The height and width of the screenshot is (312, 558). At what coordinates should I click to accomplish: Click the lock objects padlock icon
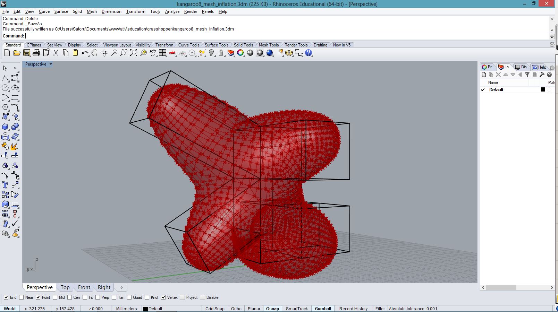click(221, 53)
